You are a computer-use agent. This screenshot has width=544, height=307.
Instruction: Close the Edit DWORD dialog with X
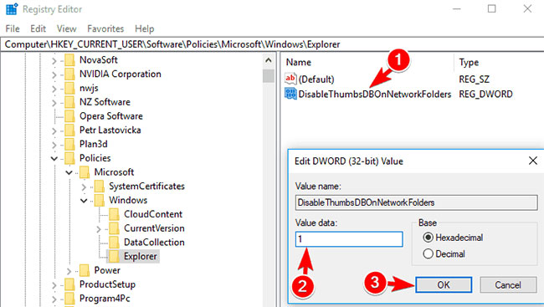(533, 161)
